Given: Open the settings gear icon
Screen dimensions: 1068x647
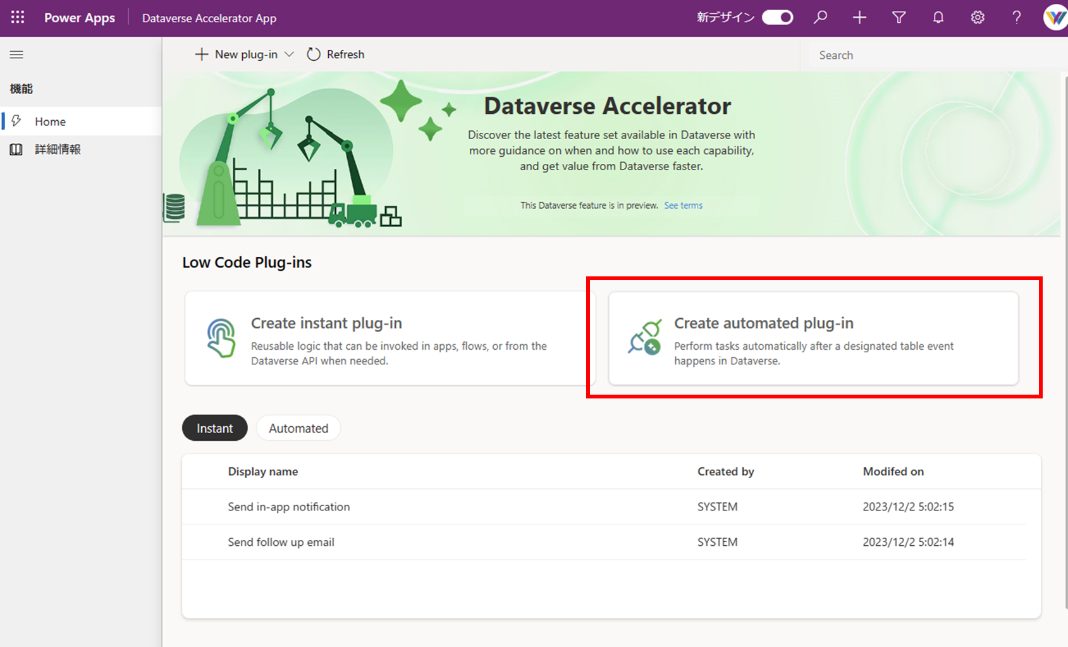Looking at the screenshot, I should (978, 18).
